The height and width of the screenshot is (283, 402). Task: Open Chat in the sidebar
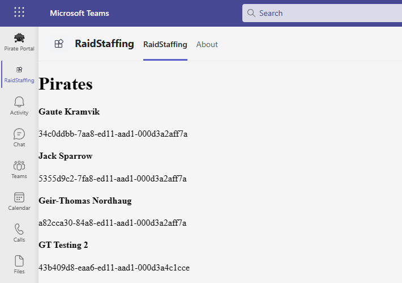pos(19,138)
